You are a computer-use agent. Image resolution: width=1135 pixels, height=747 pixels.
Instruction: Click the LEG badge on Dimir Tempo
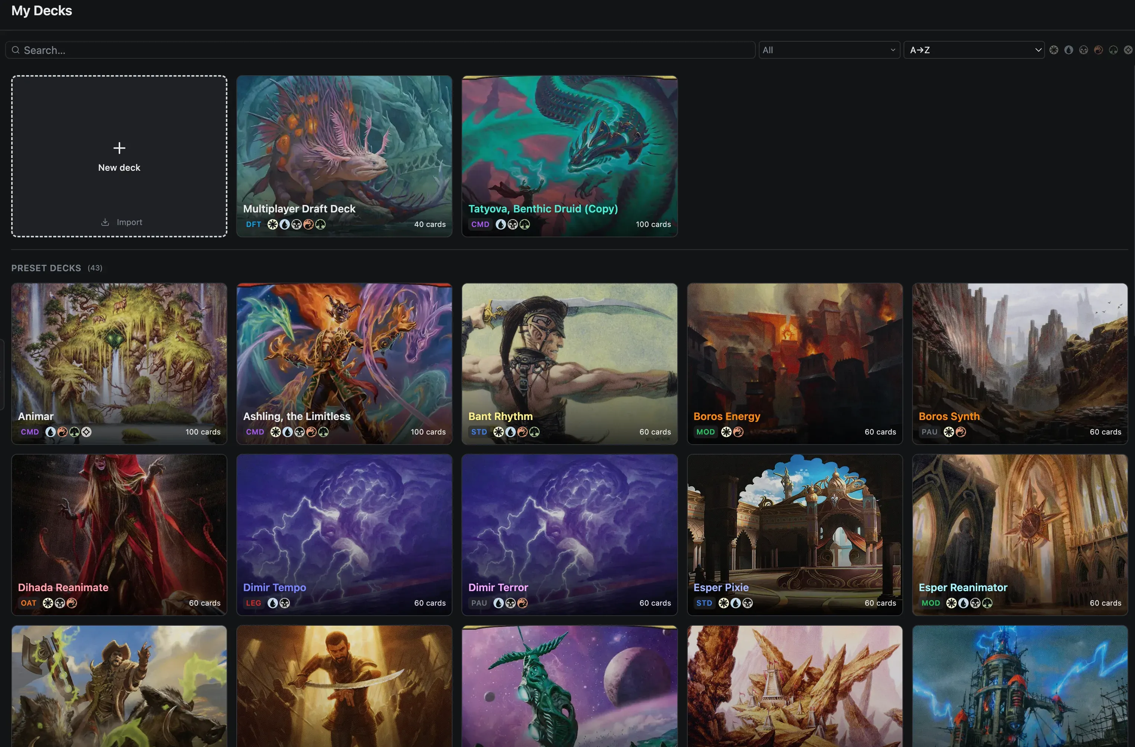pyautogui.click(x=253, y=603)
